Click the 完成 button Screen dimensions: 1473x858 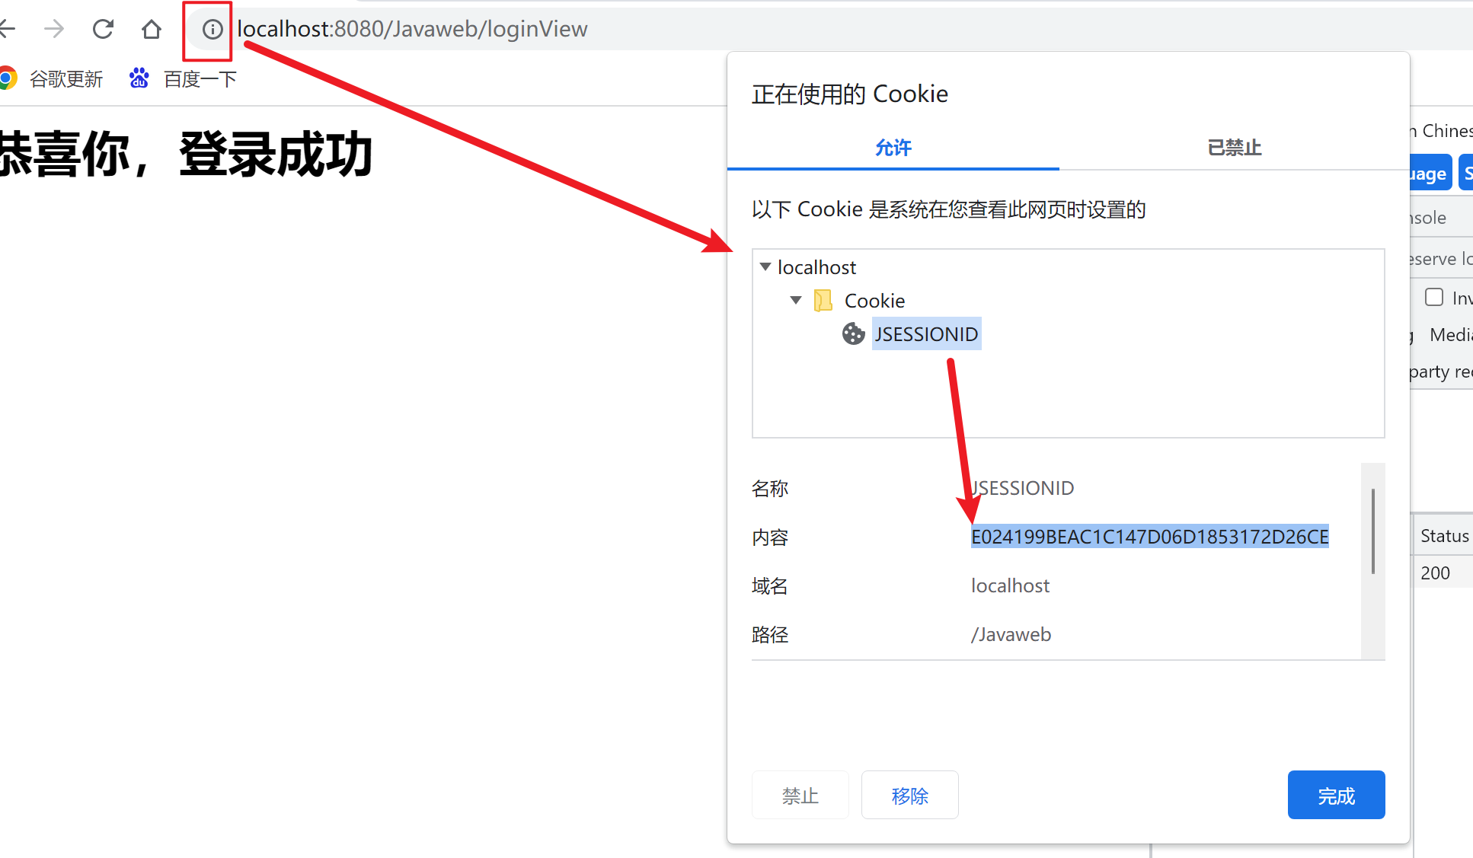(1336, 796)
